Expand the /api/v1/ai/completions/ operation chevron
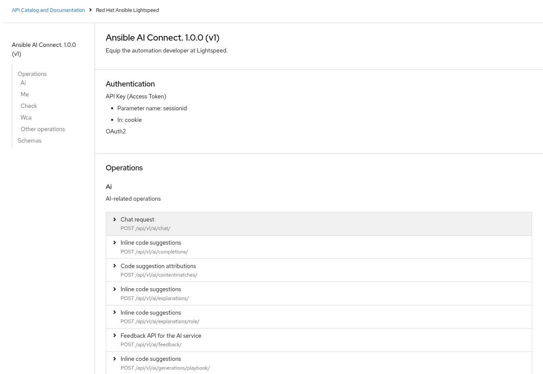 tap(115, 243)
